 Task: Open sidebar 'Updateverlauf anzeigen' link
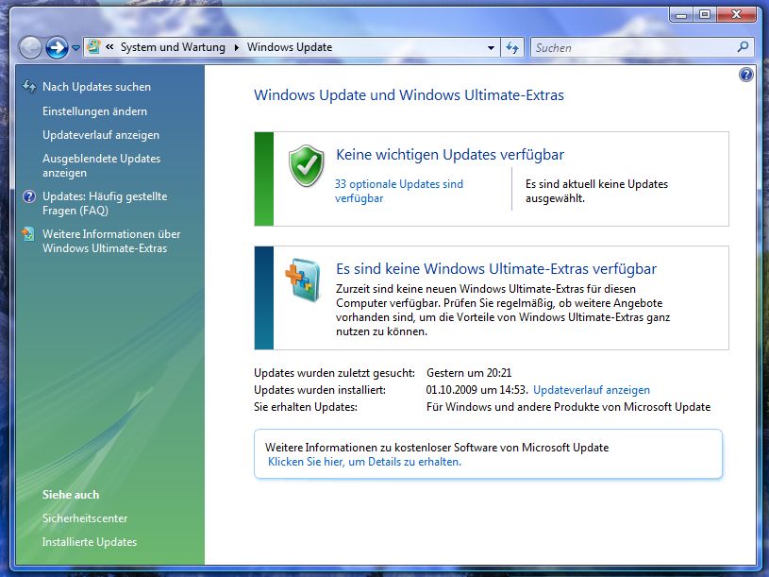pos(101,135)
